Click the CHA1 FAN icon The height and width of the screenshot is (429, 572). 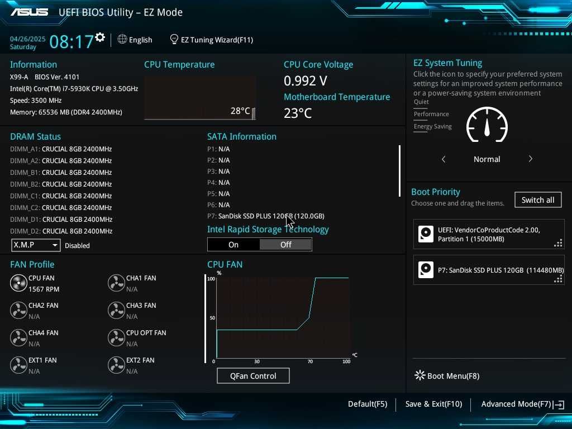(116, 283)
